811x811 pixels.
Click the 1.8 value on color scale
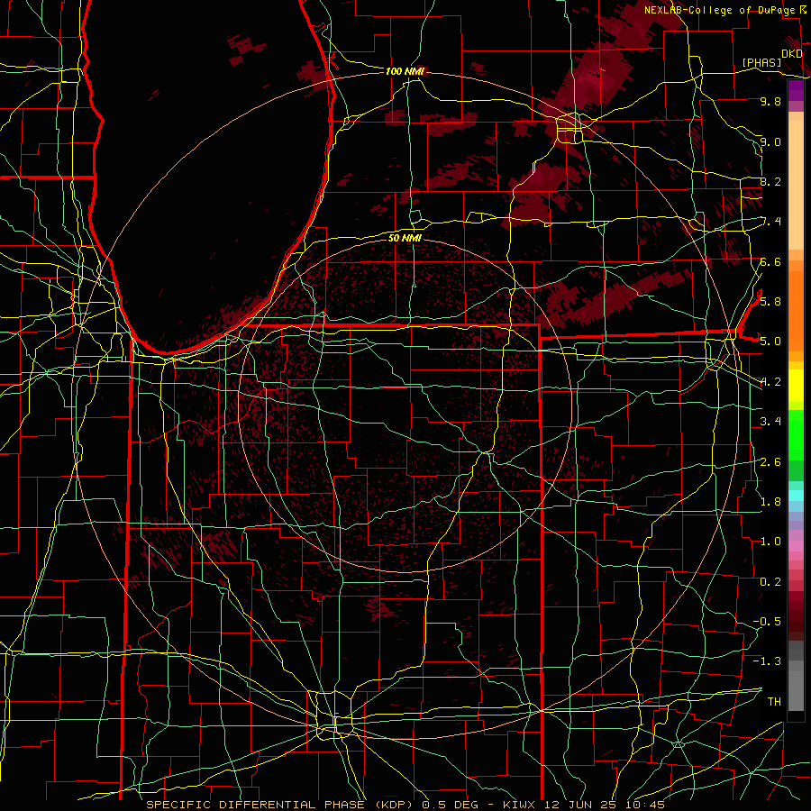(770, 501)
